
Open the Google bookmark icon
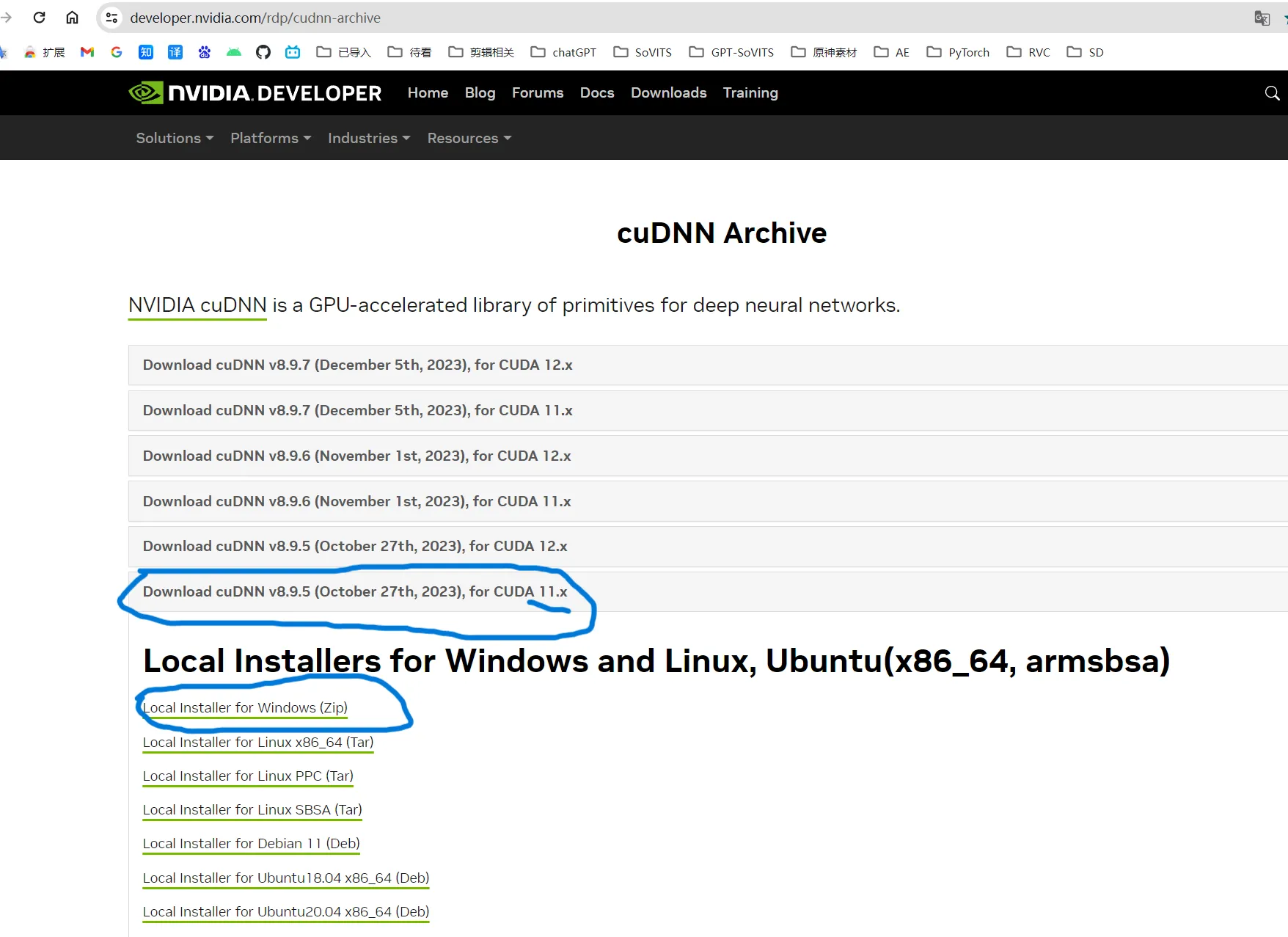click(x=117, y=52)
